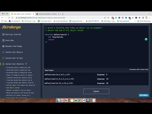
Task: Open Excel from the Dock
Action: [76, 100]
